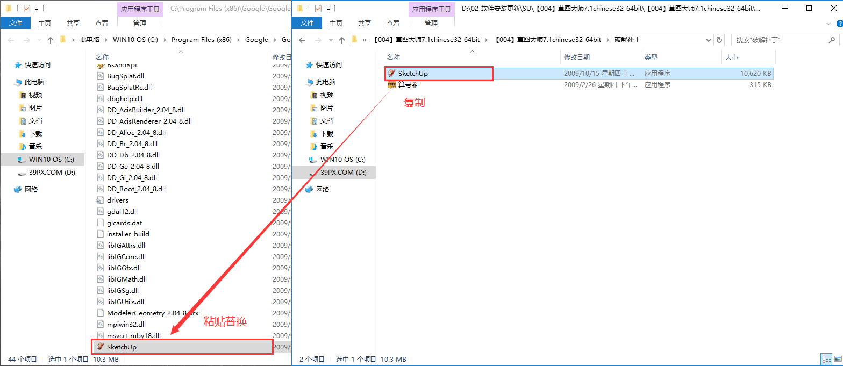Open 音乐 folder in left sidebar
The image size is (843, 366).
click(35, 146)
